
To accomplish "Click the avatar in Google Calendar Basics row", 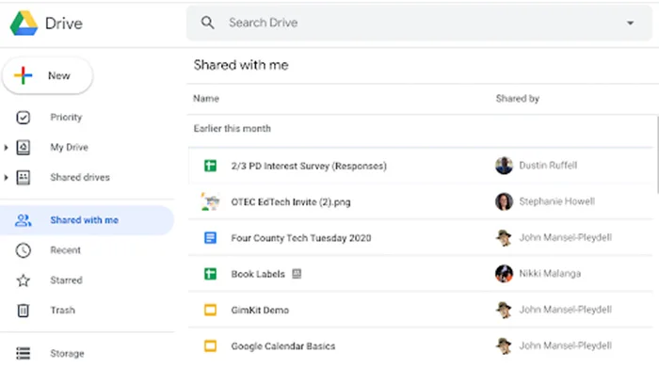I will (504, 346).
